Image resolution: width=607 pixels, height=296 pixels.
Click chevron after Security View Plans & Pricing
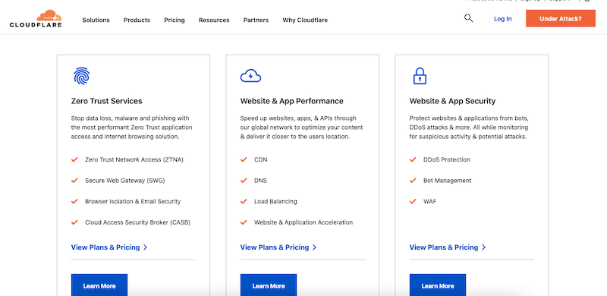[484, 247]
